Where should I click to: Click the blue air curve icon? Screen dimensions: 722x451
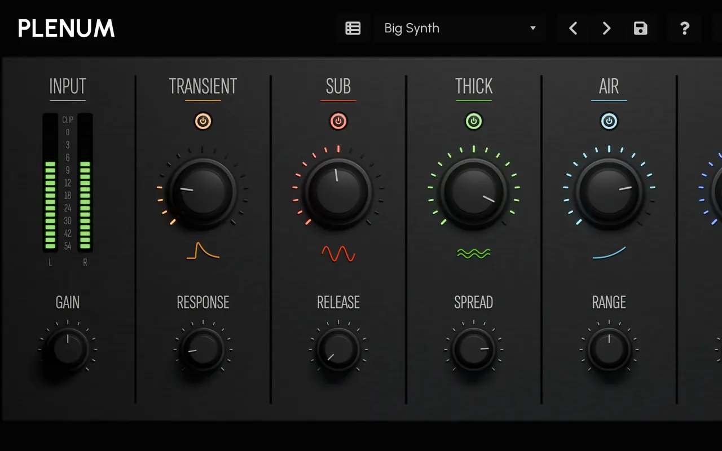click(x=609, y=253)
